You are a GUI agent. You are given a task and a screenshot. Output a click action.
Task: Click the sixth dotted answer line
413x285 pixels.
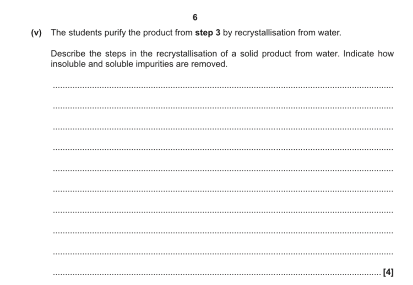coord(222,191)
